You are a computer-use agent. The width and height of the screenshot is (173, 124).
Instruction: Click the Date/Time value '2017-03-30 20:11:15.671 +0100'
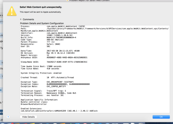63,51
